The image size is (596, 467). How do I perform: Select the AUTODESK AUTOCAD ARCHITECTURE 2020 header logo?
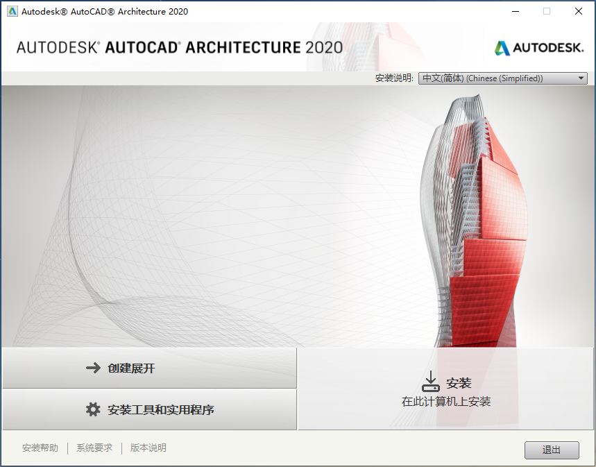click(180, 47)
